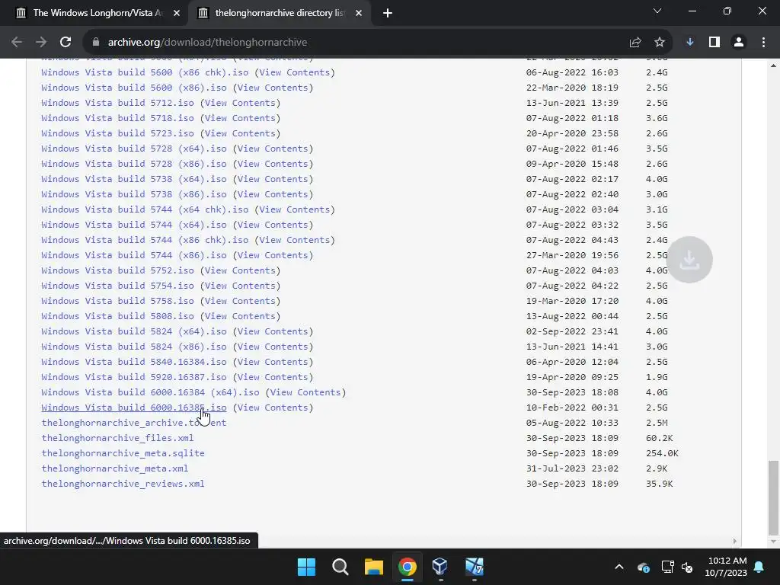Open thelonghornarchive_files.xml

(117, 438)
